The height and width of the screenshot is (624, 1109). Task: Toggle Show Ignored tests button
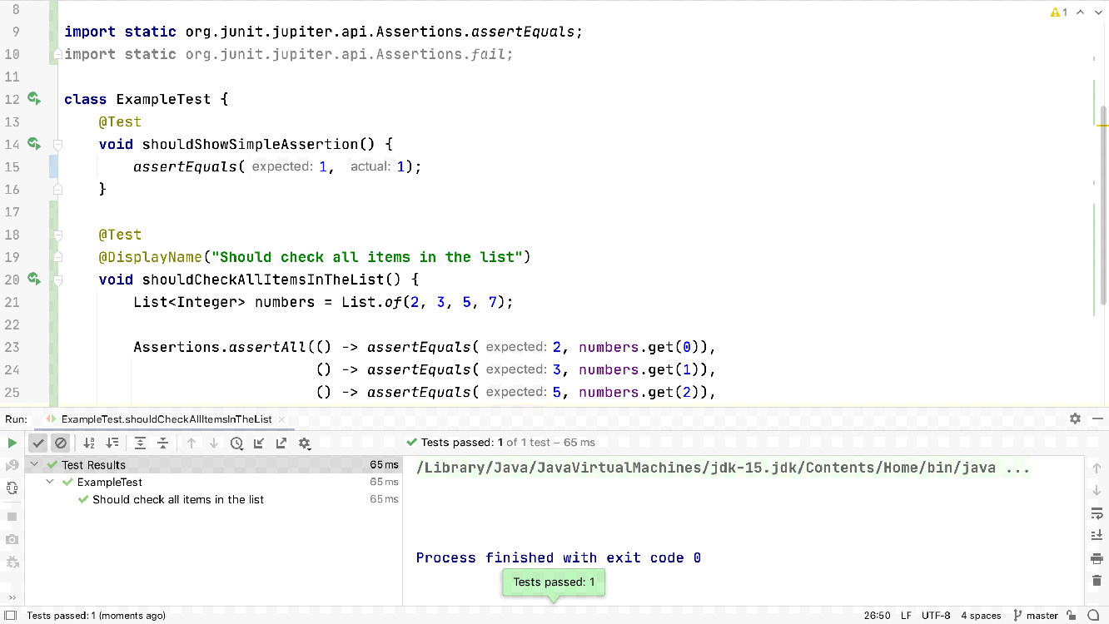pyautogui.click(x=61, y=443)
